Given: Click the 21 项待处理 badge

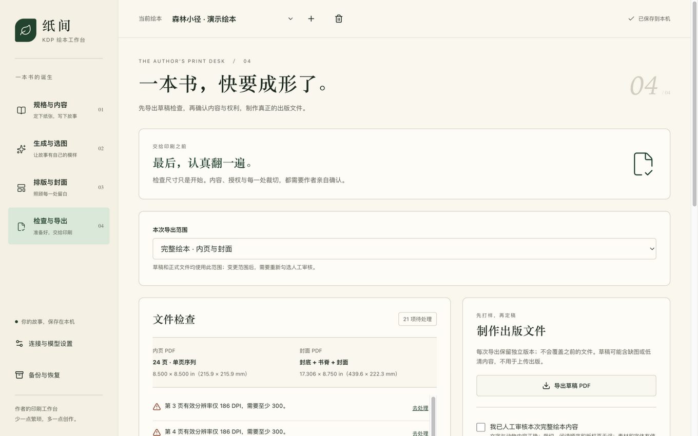Looking at the screenshot, I should [x=418, y=319].
